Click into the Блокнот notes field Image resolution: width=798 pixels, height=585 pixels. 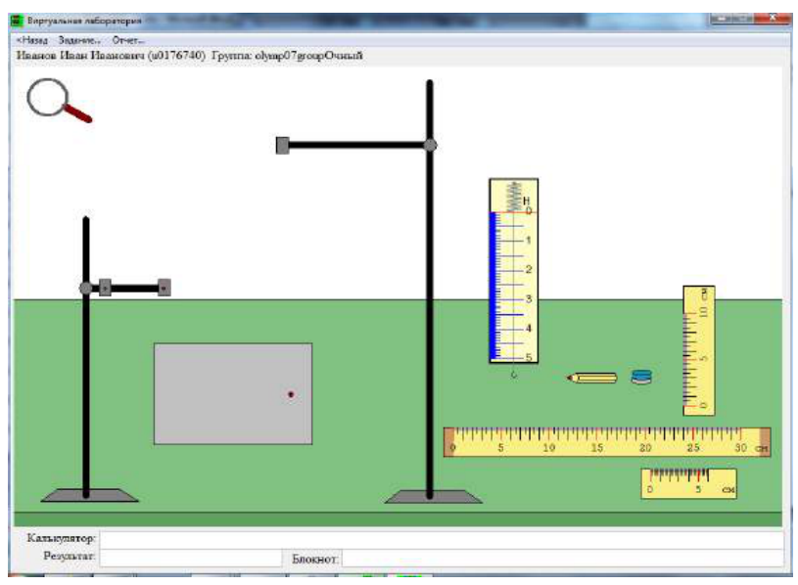[x=562, y=559]
